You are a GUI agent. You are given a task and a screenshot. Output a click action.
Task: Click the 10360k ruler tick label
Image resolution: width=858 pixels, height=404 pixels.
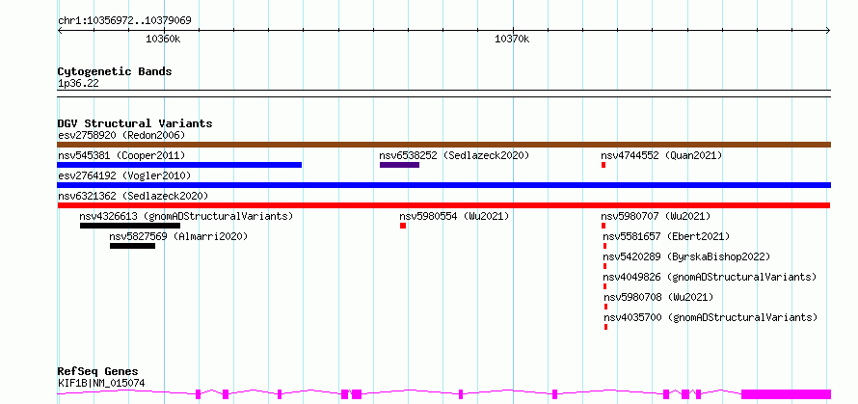point(163,39)
